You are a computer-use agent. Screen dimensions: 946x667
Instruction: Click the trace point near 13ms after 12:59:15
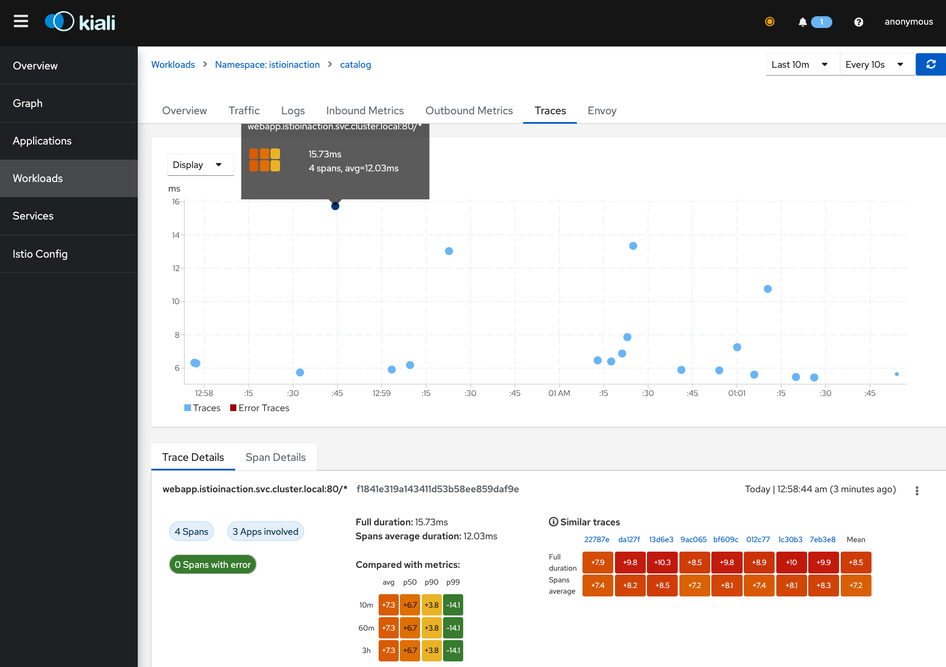(449, 251)
